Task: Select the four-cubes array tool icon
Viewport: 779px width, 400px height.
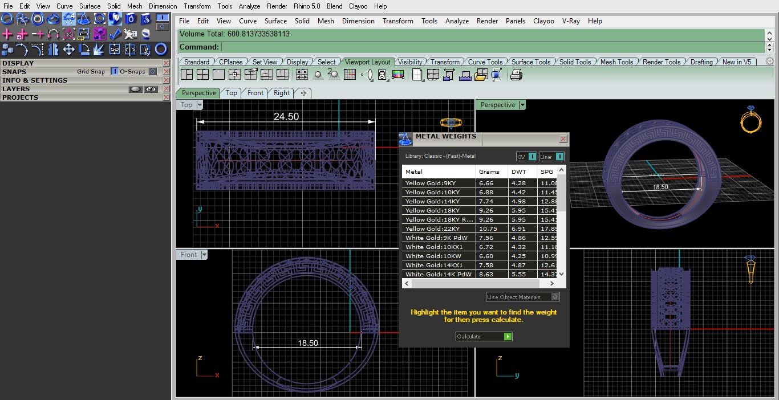Action: [7, 49]
